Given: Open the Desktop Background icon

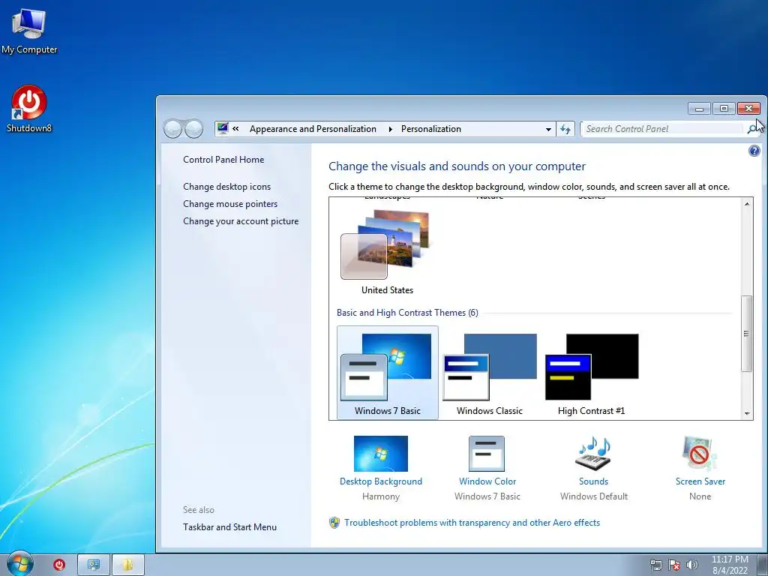Looking at the screenshot, I should (380, 454).
